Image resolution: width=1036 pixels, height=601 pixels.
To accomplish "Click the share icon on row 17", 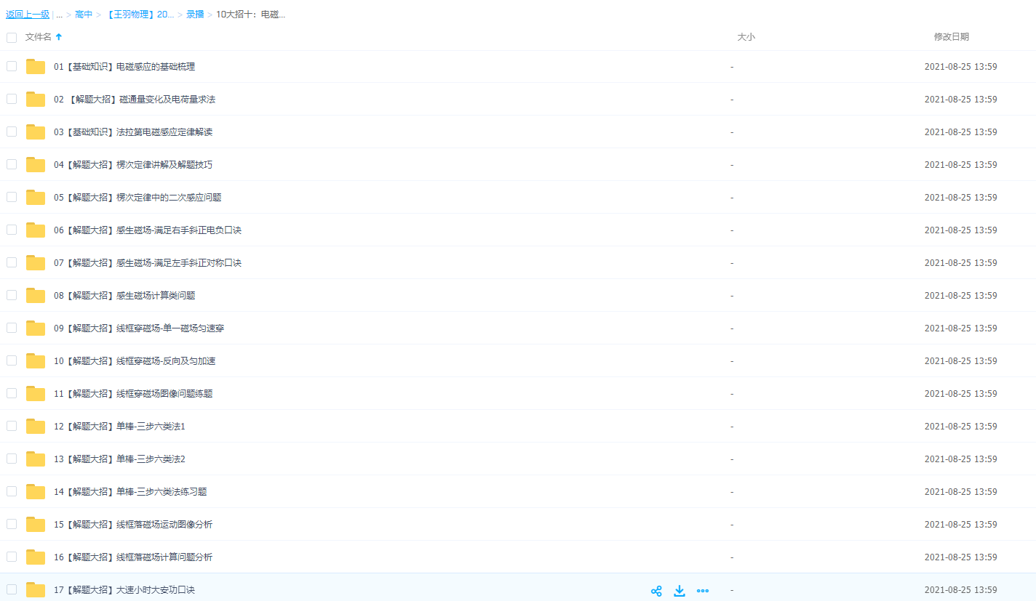I will point(656,591).
